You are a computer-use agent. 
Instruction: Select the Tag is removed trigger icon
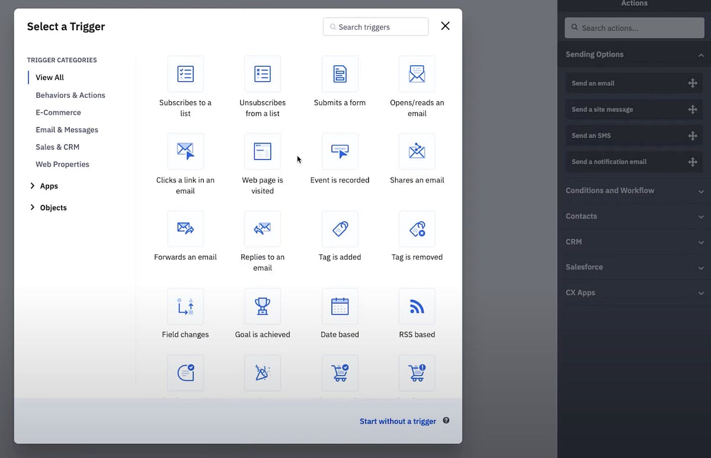[417, 229]
